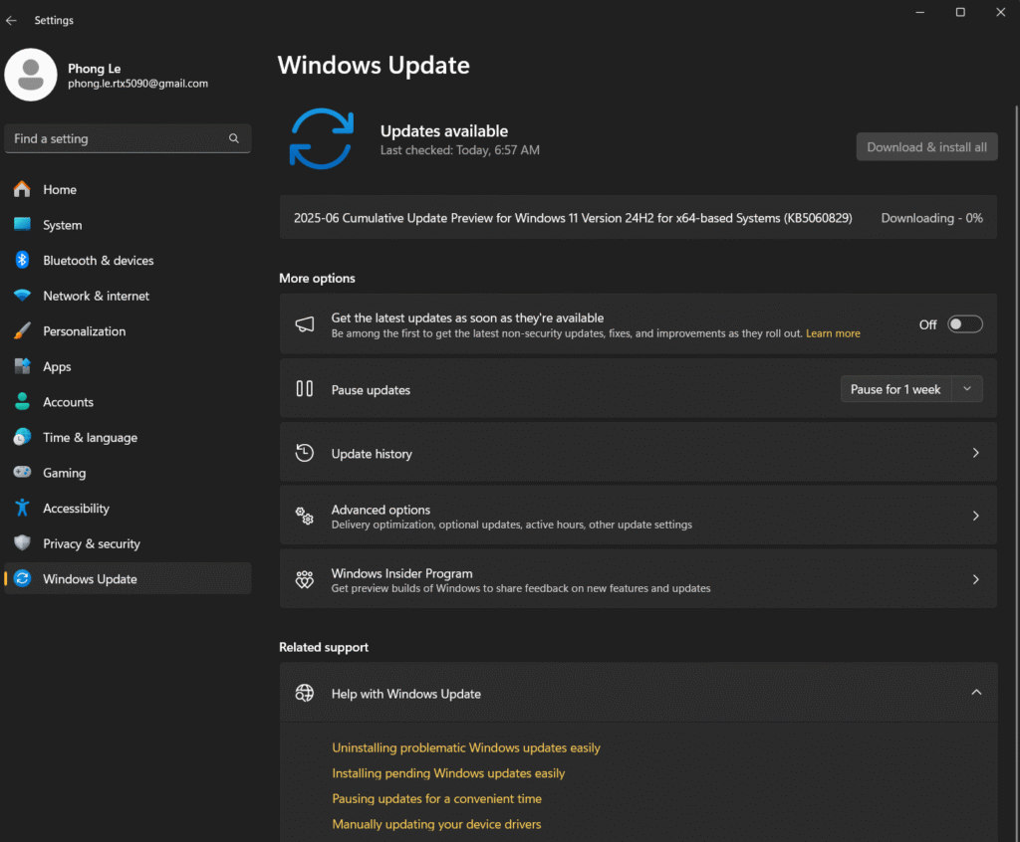Select Network & internet in sidebar
Screen dimensions: 1020x842
pos(127,296)
